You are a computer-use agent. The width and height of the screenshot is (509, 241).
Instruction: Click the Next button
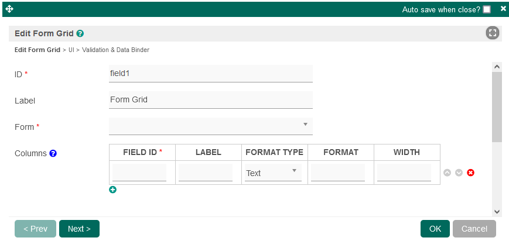click(x=79, y=229)
